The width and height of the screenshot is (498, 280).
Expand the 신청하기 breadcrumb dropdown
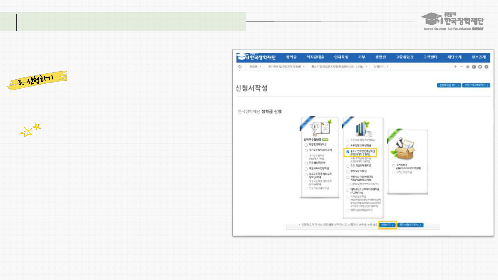point(381,66)
